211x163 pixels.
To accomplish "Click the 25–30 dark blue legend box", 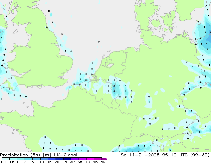I will pos(67,159).
